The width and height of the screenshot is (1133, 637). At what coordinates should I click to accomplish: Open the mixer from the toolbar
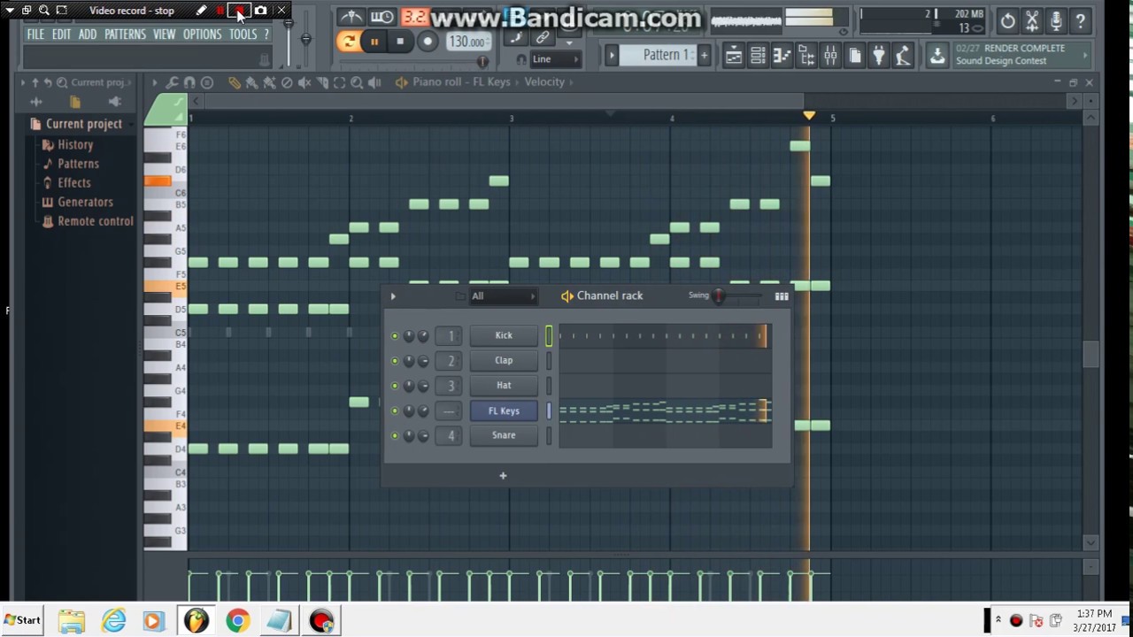tap(830, 57)
